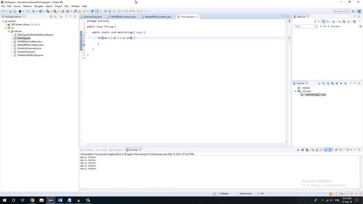Click the green Run toolbar icon
363x204 pixels.
(x=40, y=11)
